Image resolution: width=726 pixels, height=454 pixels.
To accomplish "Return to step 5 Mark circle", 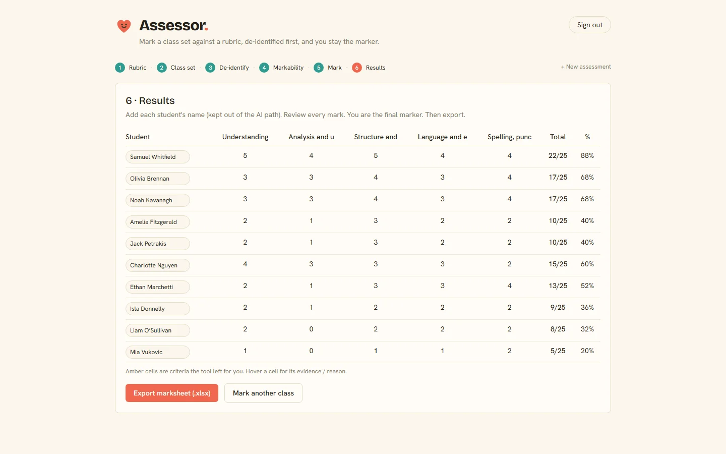I will click(x=319, y=68).
